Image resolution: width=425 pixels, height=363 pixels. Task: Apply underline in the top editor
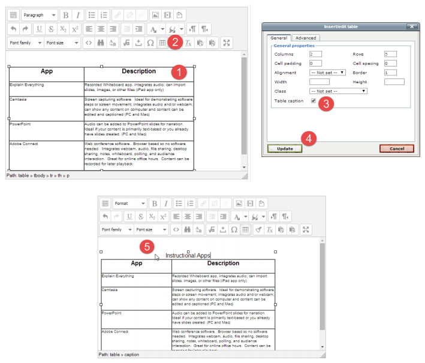point(40,29)
